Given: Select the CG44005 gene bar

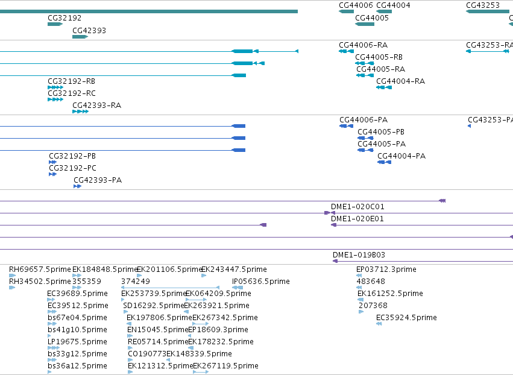Looking at the screenshot, I should click(x=365, y=24).
